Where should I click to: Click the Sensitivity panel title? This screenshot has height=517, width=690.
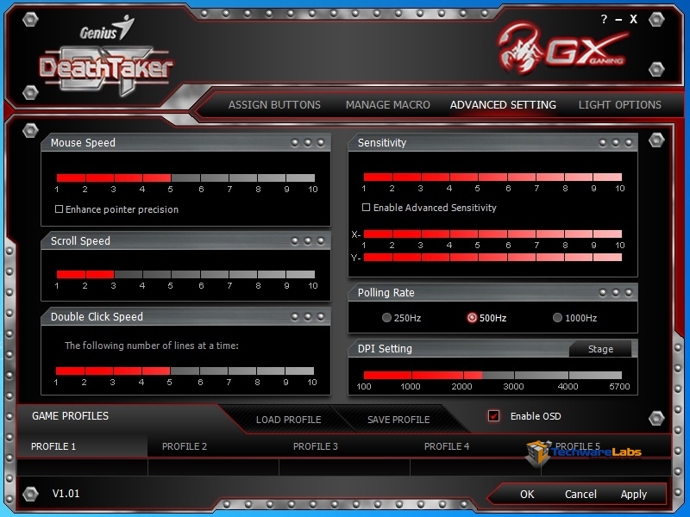[x=381, y=142]
